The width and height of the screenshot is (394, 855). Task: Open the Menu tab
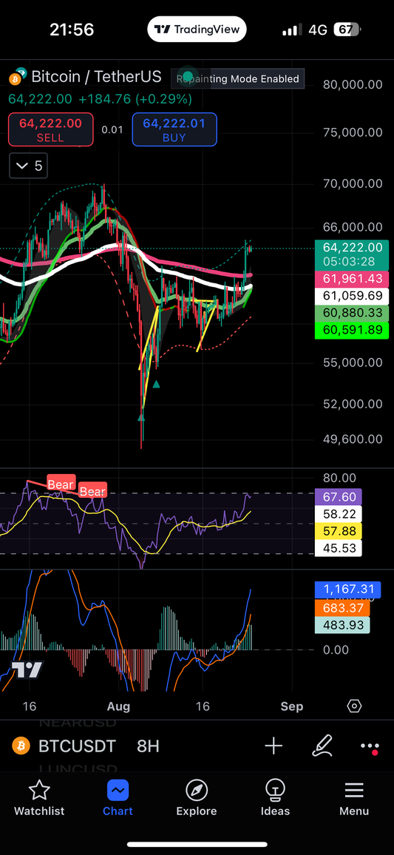click(x=354, y=798)
